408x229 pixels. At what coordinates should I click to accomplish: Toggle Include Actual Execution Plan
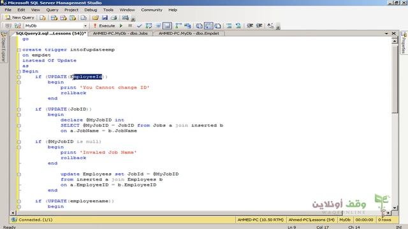coord(178,25)
